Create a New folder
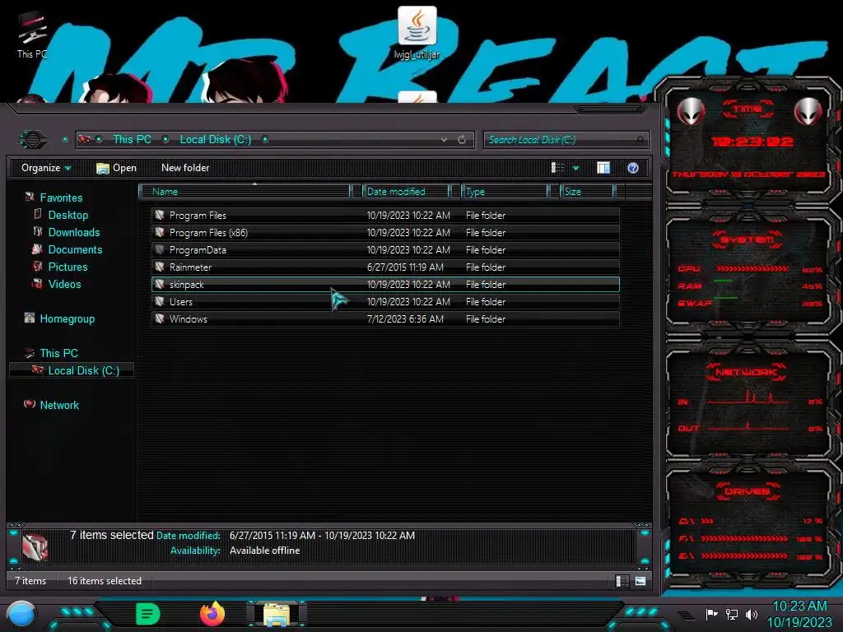Viewport: 843px width, 632px height. pos(185,168)
